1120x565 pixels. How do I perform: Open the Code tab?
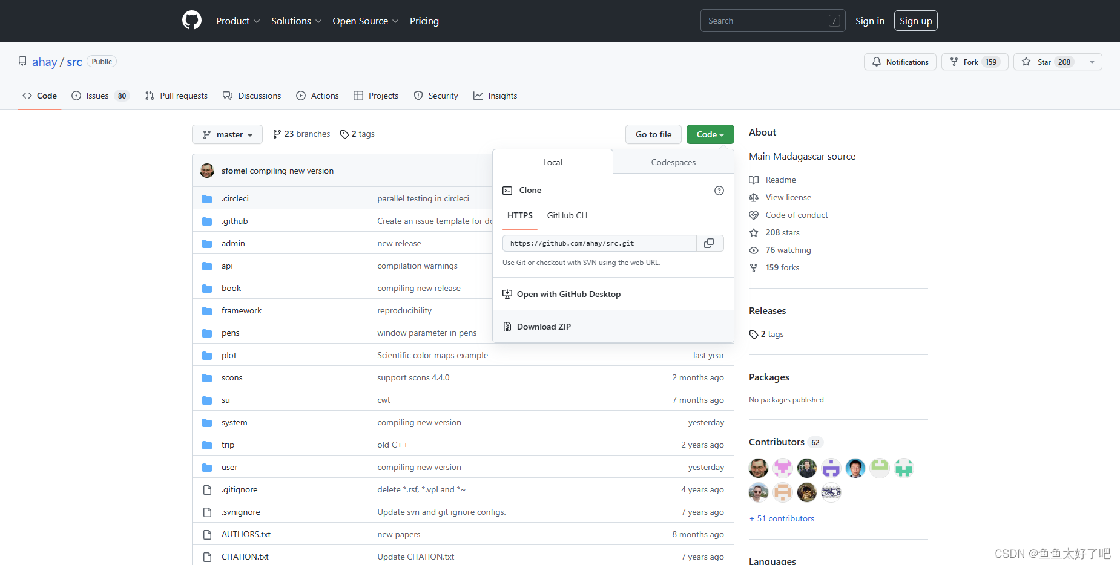40,96
